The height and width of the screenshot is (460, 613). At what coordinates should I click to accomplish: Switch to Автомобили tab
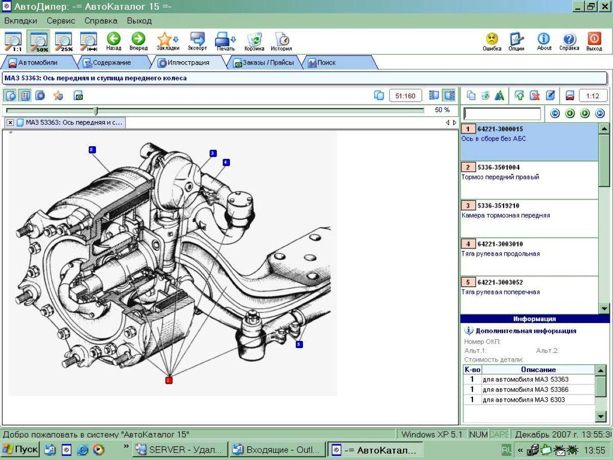tap(38, 62)
